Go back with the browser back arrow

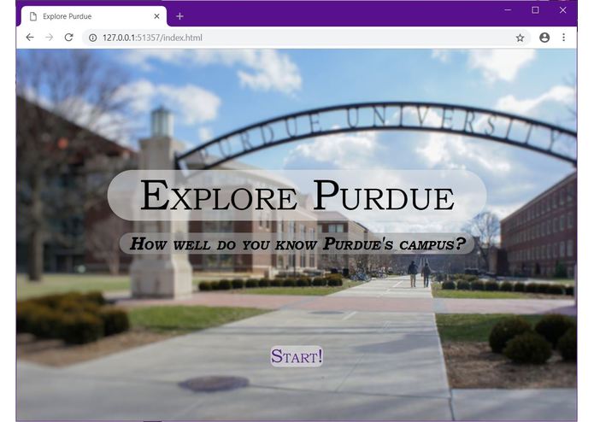pos(30,38)
